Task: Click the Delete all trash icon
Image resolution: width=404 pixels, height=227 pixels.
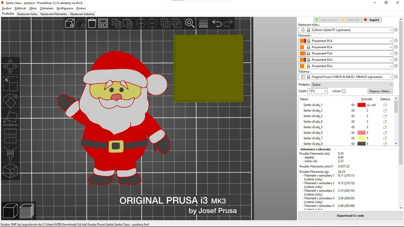Action: pyautogui.click(x=92, y=23)
